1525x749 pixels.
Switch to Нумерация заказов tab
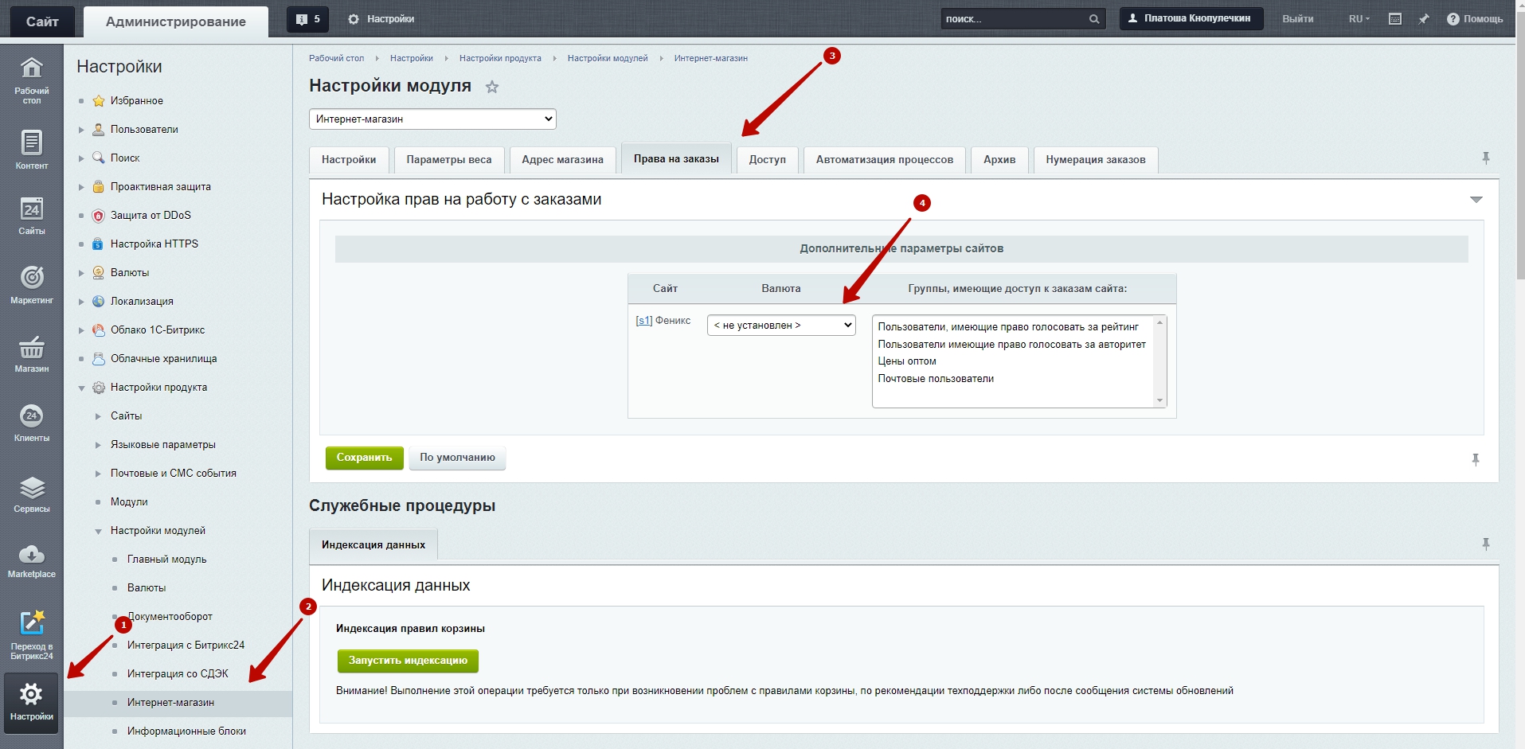1096,159
